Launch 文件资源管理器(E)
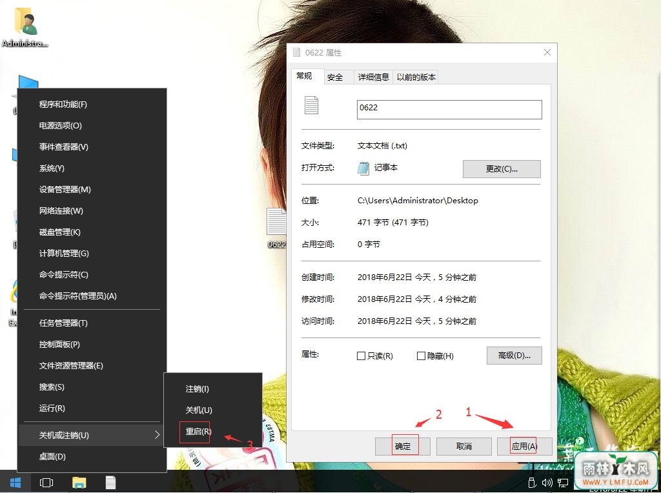This screenshot has height=493, width=661. tap(92, 366)
